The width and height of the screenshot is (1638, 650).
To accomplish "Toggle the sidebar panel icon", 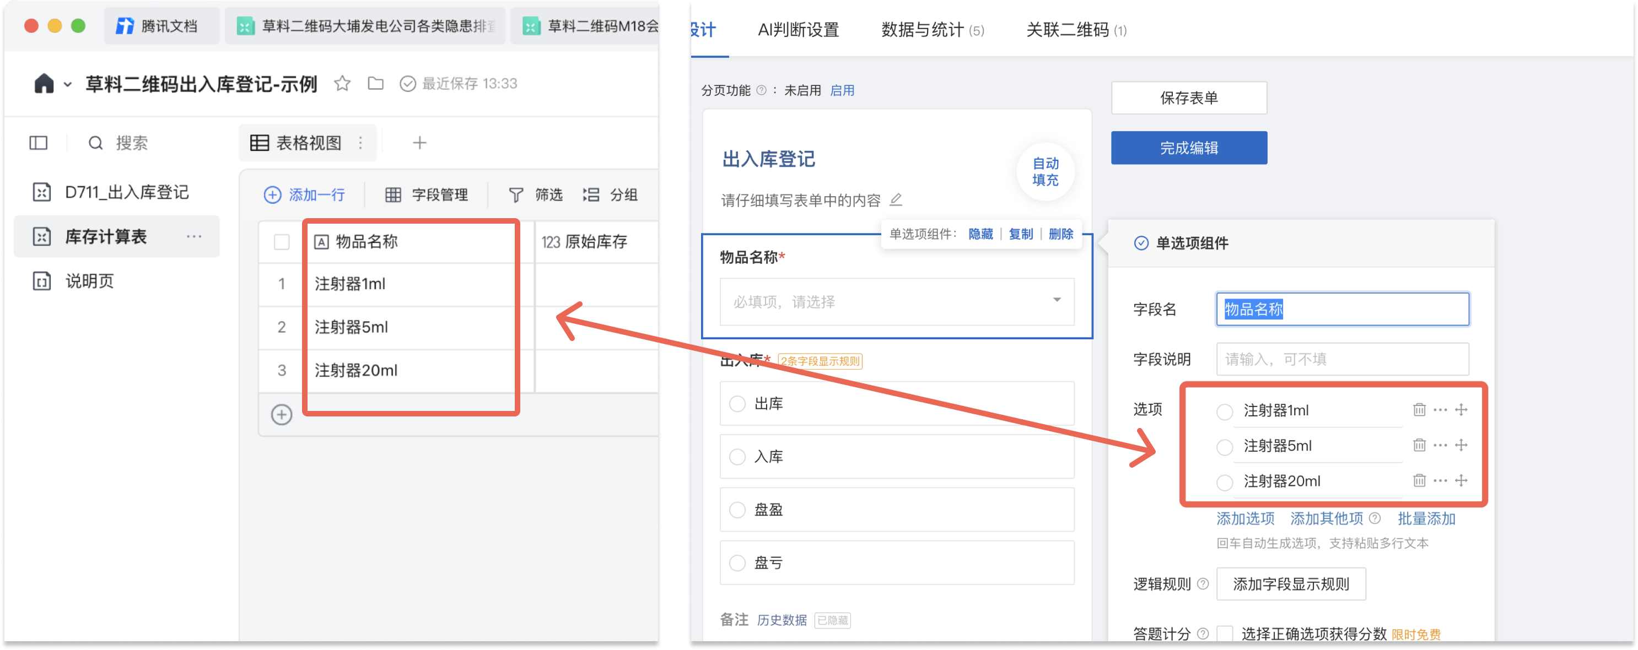I will click(38, 142).
